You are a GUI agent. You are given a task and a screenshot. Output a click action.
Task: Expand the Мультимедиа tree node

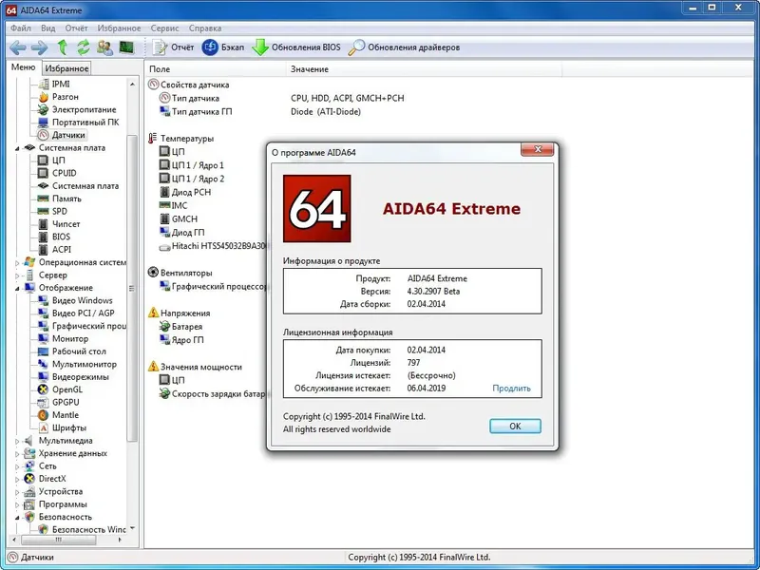click(x=17, y=441)
